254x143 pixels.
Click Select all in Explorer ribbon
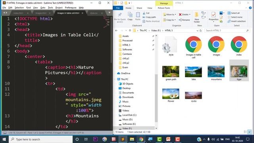(233, 13)
